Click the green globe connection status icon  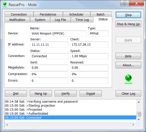[x=128, y=79]
